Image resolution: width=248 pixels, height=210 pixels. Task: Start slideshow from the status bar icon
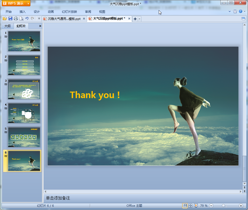point(196,206)
